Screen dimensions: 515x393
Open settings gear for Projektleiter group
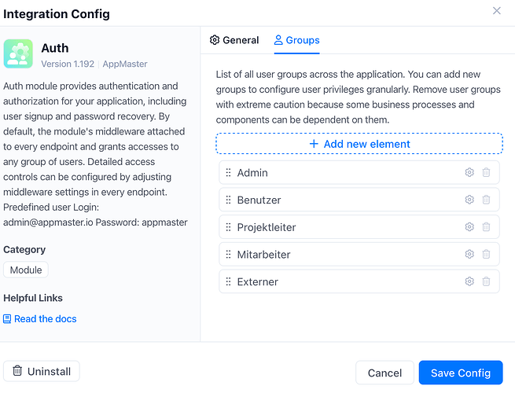click(x=469, y=227)
